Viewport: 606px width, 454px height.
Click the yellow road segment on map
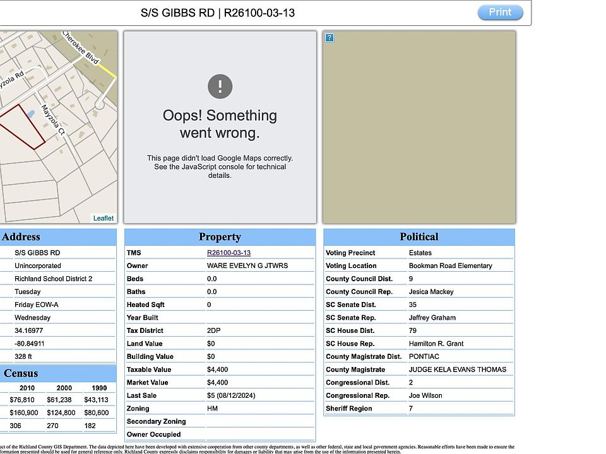(107, 71)
